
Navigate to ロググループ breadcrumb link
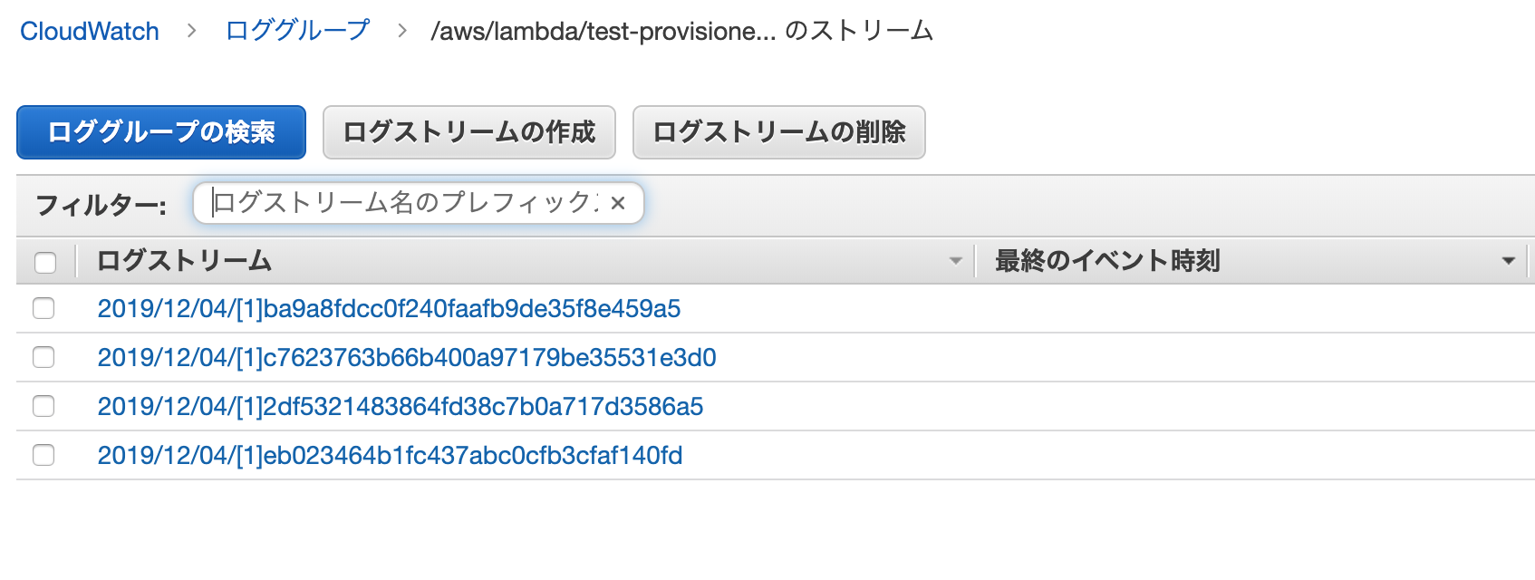(x=297, y=31)
